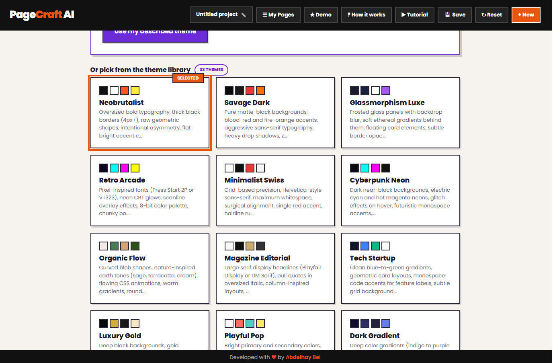Click the pencil icon next to Untitled project
Image resolution: width=553 pixels, height=363 pixels.
tap(244, 15)
